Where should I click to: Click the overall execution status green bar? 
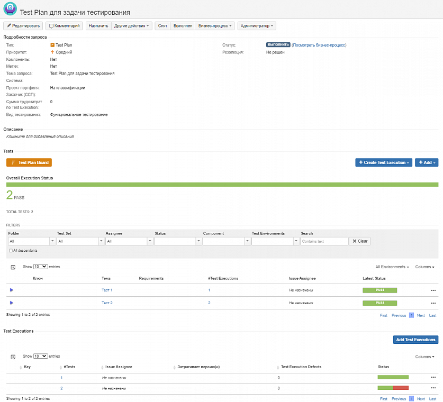tap(222, 185)
